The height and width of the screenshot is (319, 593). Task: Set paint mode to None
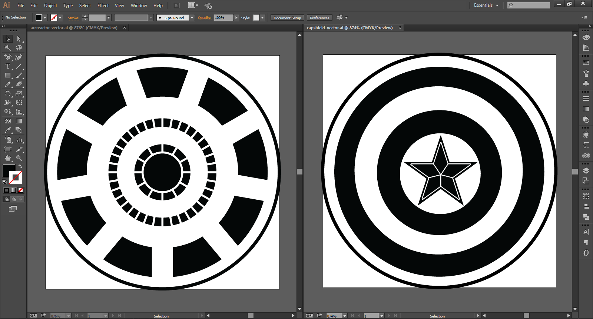click(x=21, y=190)
